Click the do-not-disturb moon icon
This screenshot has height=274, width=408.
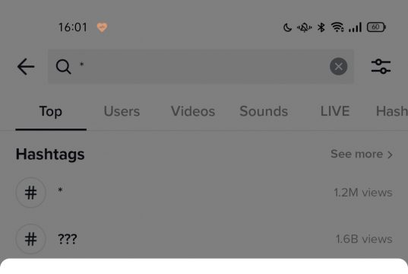(x=287, y=27)
